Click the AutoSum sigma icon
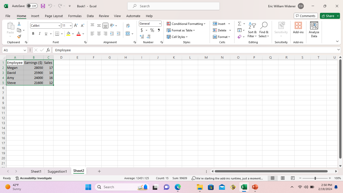Screen dimensions: 343x193 [240, 24]
